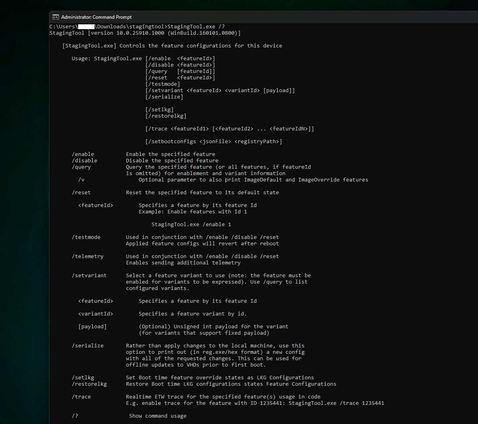This screenshot has height=424, width=478.
Task: Click the '/query' option name in the descriptions
Action: (x=81, y=167)
